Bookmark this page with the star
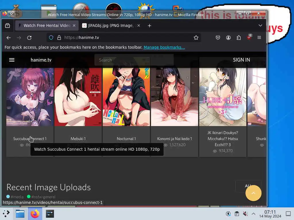Viewport: 294px width, 220px height. click(x=196, y=38)
